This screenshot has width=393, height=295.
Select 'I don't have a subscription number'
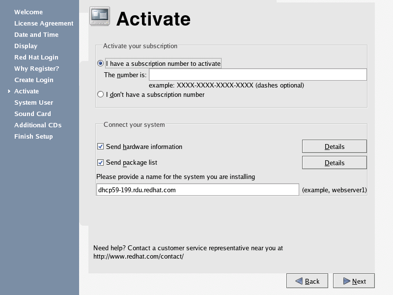tap(101, 94)
